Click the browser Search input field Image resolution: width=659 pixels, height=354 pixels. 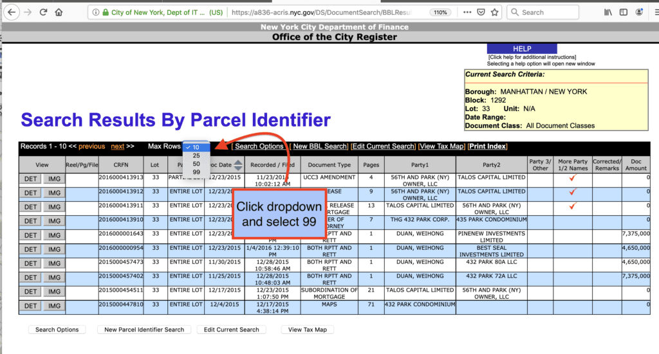click(547, 12)
